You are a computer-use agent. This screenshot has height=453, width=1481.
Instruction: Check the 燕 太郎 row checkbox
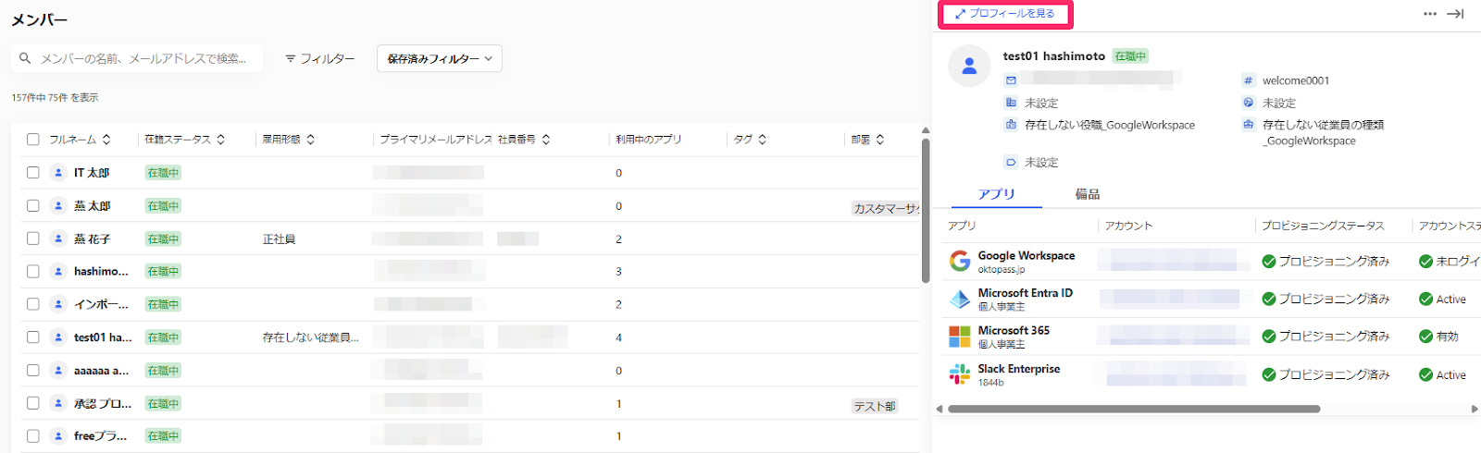click(x=33, y=206)
